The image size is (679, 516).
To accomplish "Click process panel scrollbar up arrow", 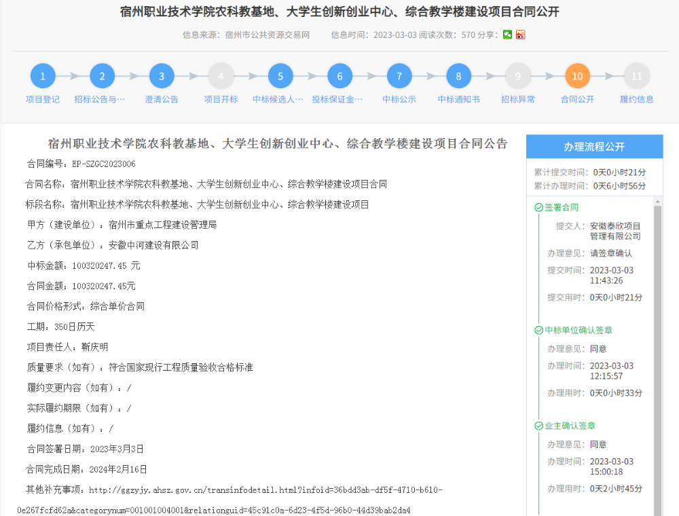I will 658,201.
